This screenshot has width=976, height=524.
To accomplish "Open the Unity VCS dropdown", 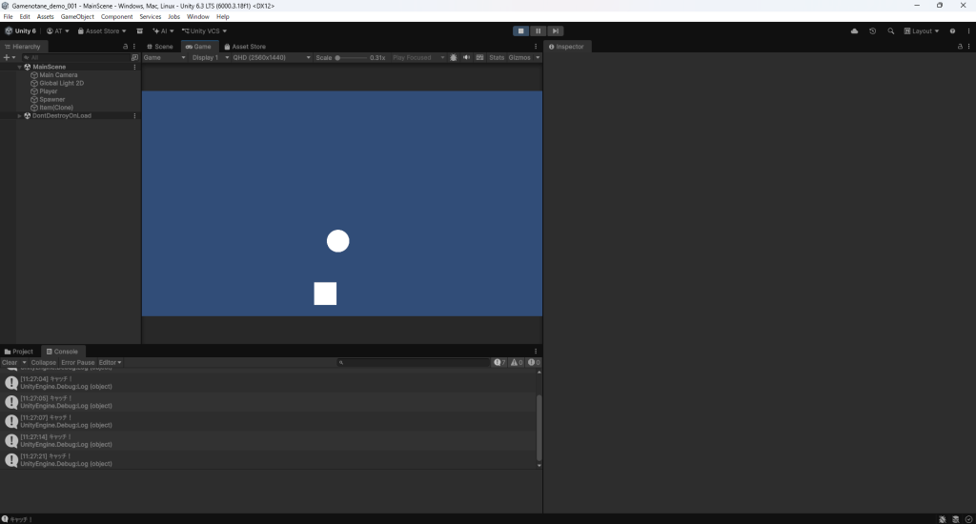I will coord(204,31).
